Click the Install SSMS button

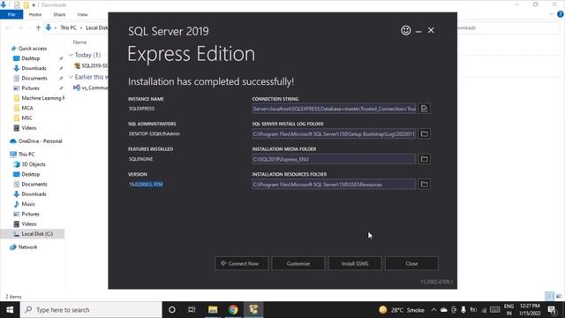(355, 263)
